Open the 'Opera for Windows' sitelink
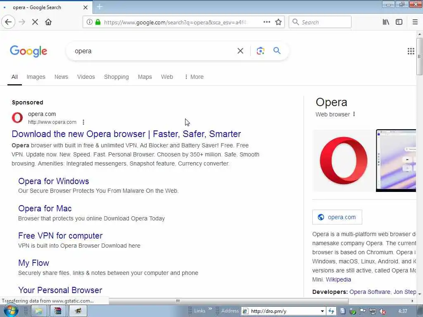This screenshot has height=317, width=423. 54,181
